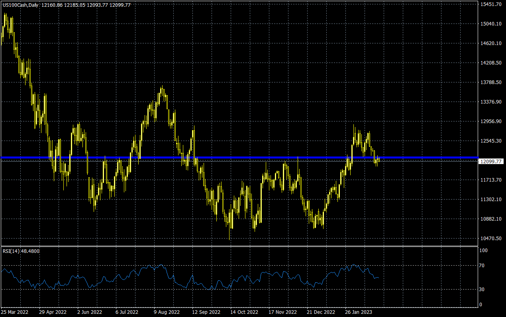Click the 26 Jan 2023 date label
The image size is (506, 317).
pyautogui.click(x=359, y=312)
